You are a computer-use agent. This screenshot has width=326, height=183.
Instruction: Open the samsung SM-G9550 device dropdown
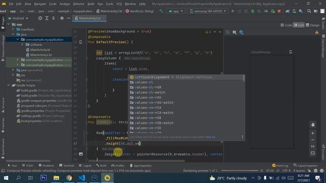[208, 11]
